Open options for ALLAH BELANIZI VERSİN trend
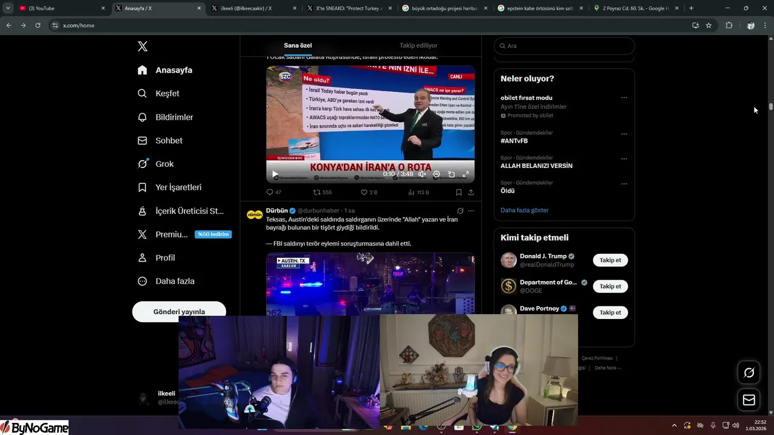774x435 pixels. (624, 159)
